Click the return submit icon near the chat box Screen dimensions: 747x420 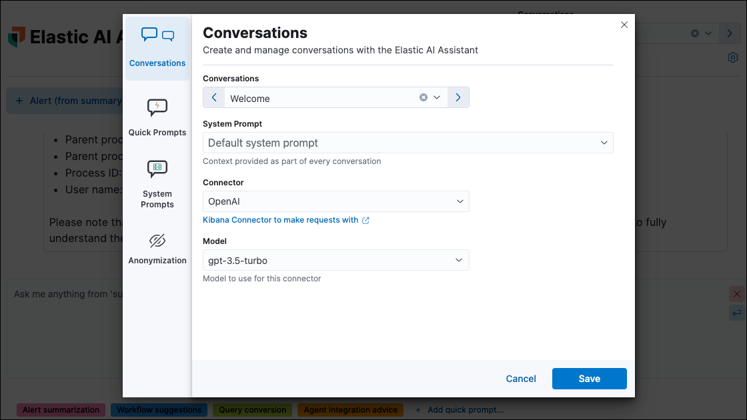(737, 313)
